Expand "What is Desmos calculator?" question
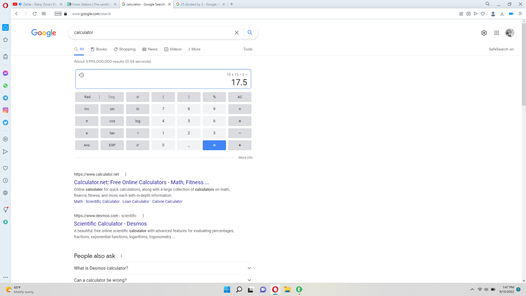Screen dimensions: 526x296 pyautogui.click(x=163, y=268)
